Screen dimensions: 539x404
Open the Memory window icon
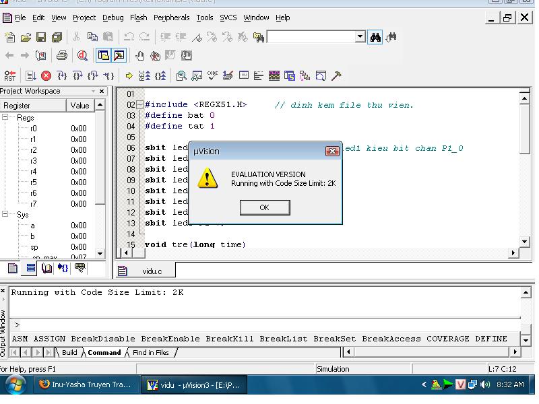[244, 75]
